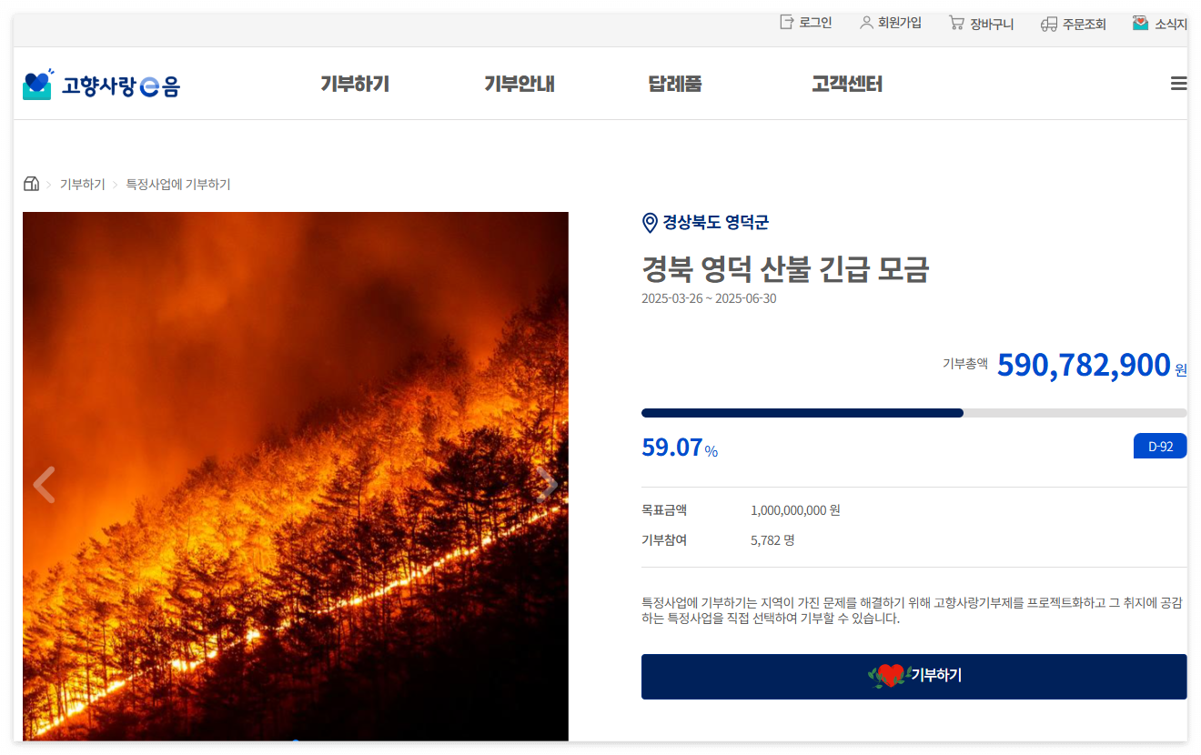Open the 기부하기 main menu
This screenshot has height=755, width=1201.
click(x=355, y=85)
